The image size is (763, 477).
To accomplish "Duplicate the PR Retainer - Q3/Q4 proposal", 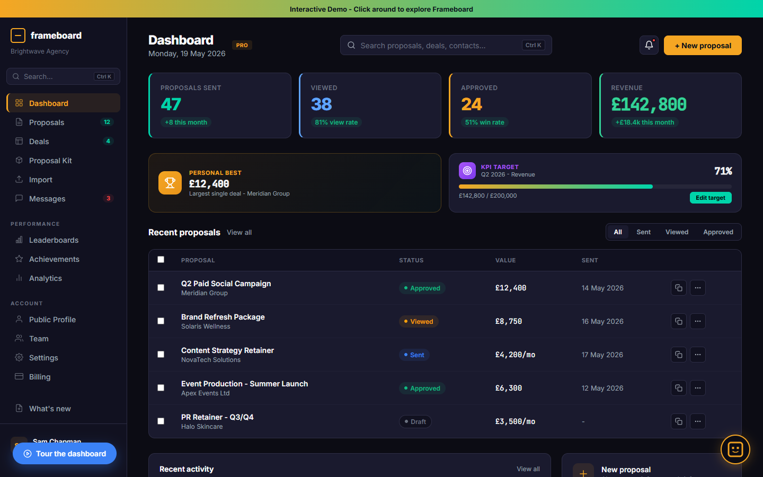I will click(679, 421).
